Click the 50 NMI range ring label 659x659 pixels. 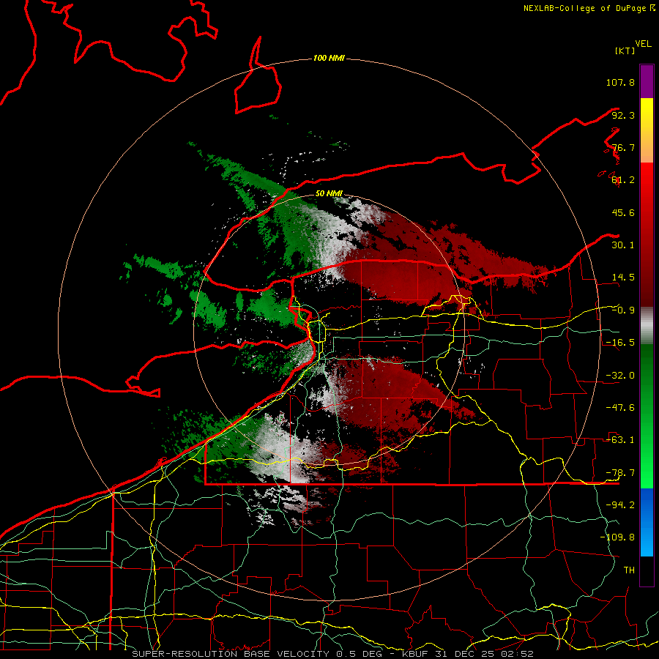pos(329,193)
